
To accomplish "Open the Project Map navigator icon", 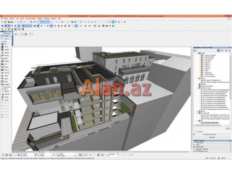I will coord(218,50).
